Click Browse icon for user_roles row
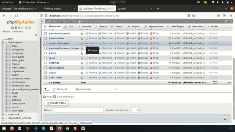Screen dimensions: 235x132 [87, 78]
